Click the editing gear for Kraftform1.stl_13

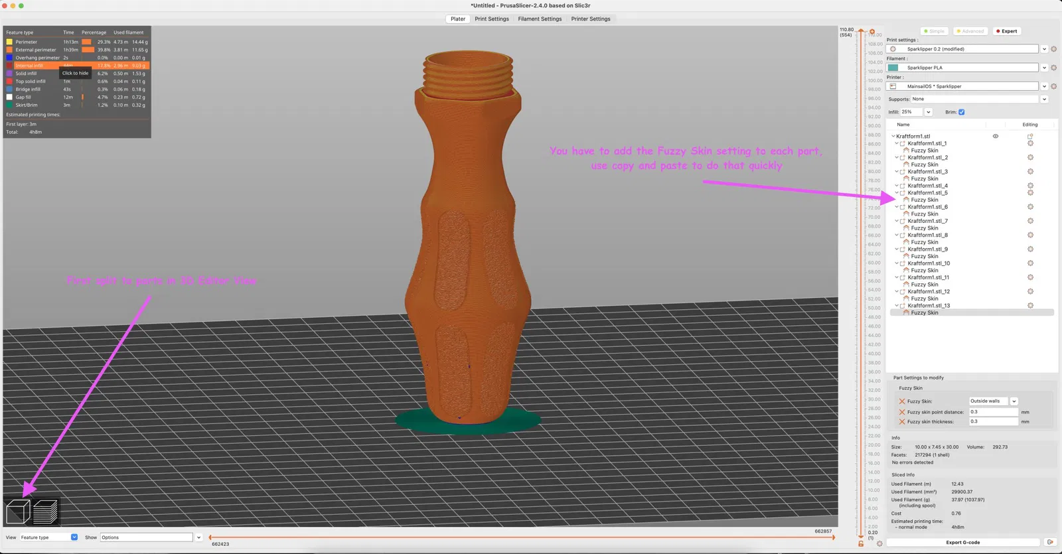(x=1030, y=305)
